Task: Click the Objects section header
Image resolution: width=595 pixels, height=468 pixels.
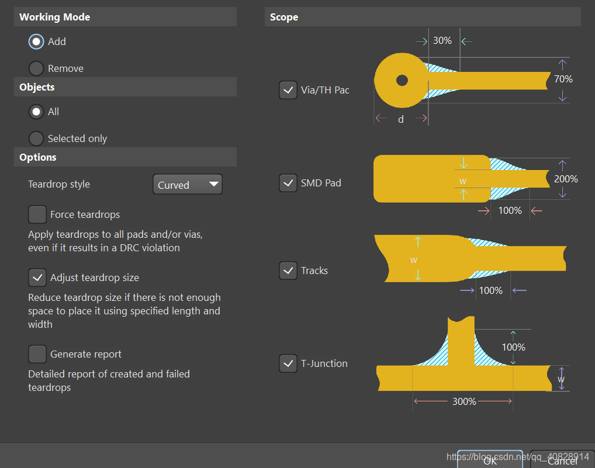Action: (125, 87)
